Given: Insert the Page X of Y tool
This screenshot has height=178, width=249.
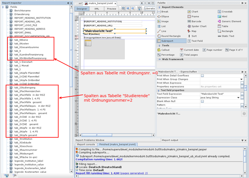Looking at the screenshot, I should coord(234,50).
